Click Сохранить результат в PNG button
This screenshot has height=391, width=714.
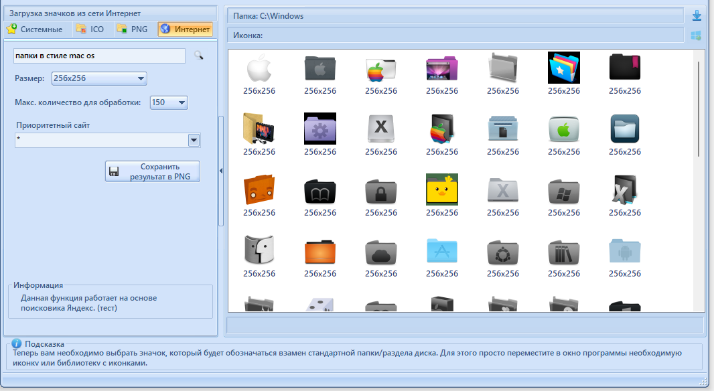click(153, 171)
